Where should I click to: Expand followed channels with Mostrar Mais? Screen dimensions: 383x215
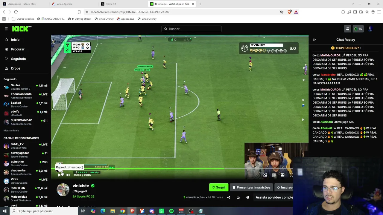(x=11, y=130)
